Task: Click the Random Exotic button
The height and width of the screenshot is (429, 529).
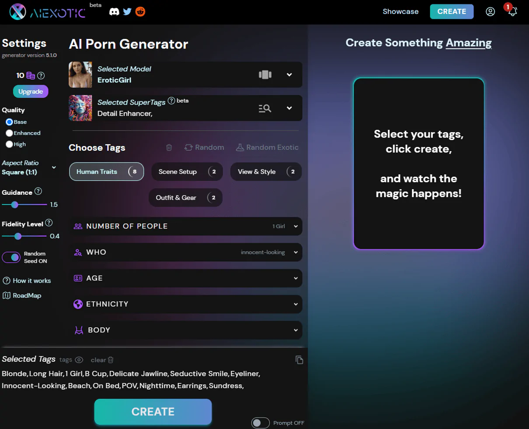Action: [267, 148]
